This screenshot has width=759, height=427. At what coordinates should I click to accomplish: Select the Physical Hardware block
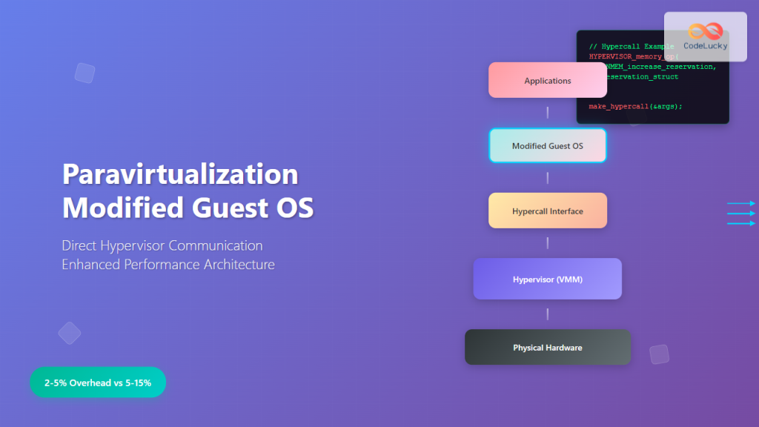click(548, 347)
